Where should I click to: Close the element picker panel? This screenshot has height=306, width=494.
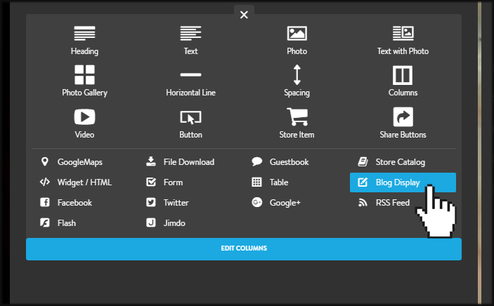pos(244,15)
